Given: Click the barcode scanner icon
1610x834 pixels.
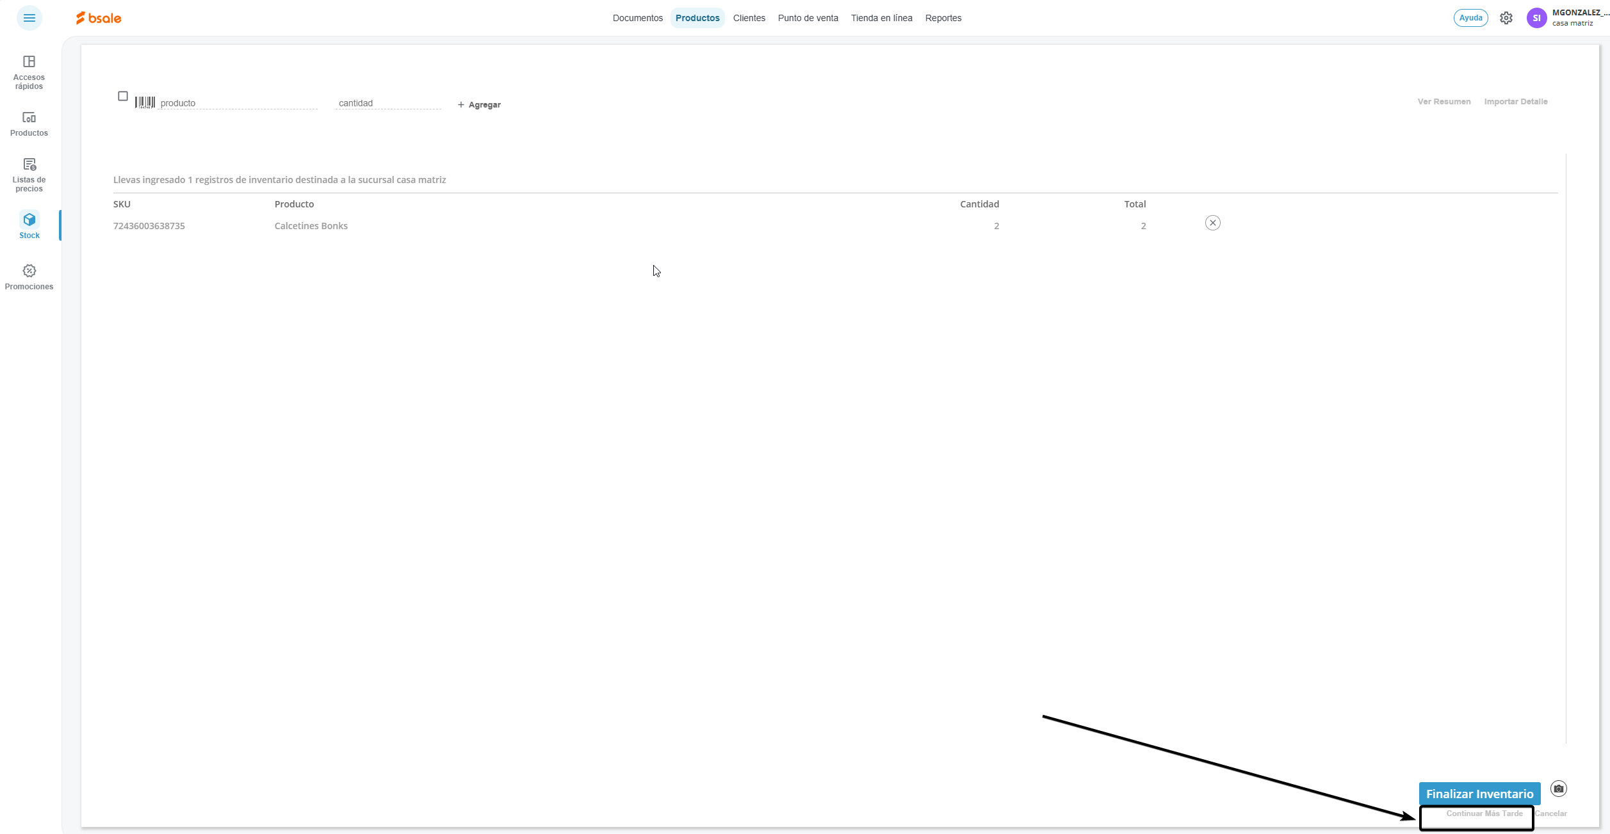Looking at the screenshot, I should [x=145, y=102].
